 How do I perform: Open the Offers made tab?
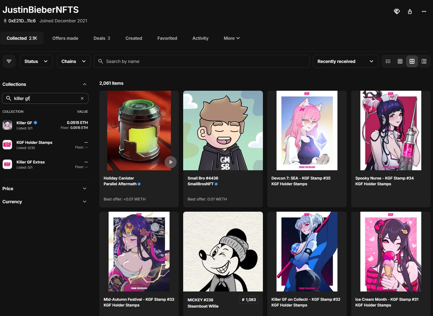tap(65, 38)
